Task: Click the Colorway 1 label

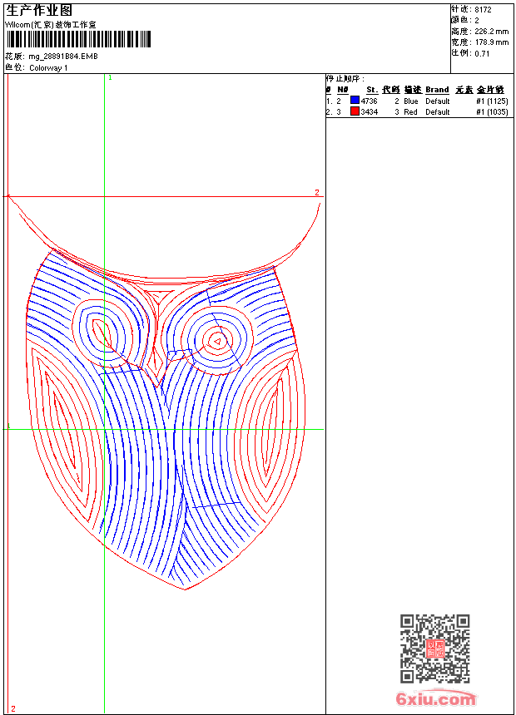Action: pyautogui.click(x=48, y=67)
